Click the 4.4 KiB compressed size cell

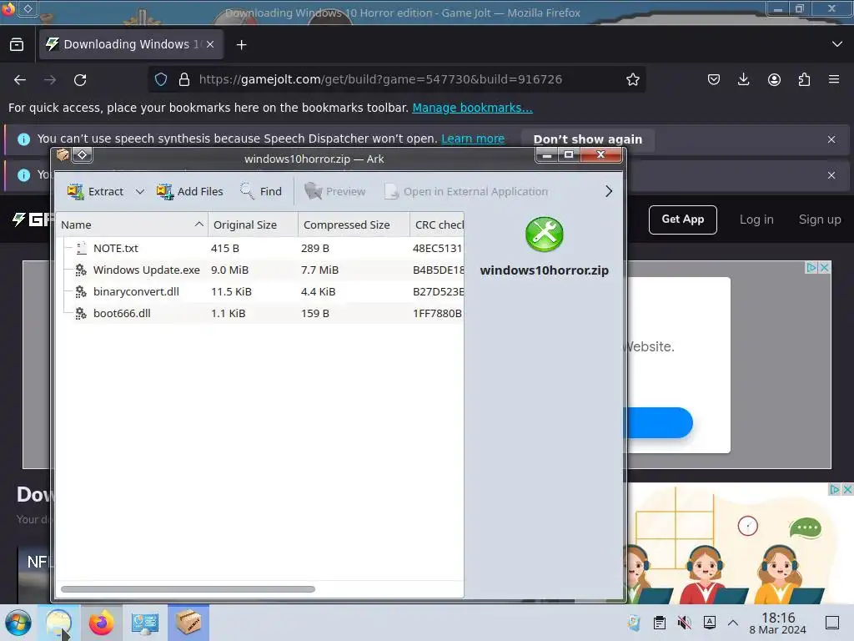(x=318, y=291)
